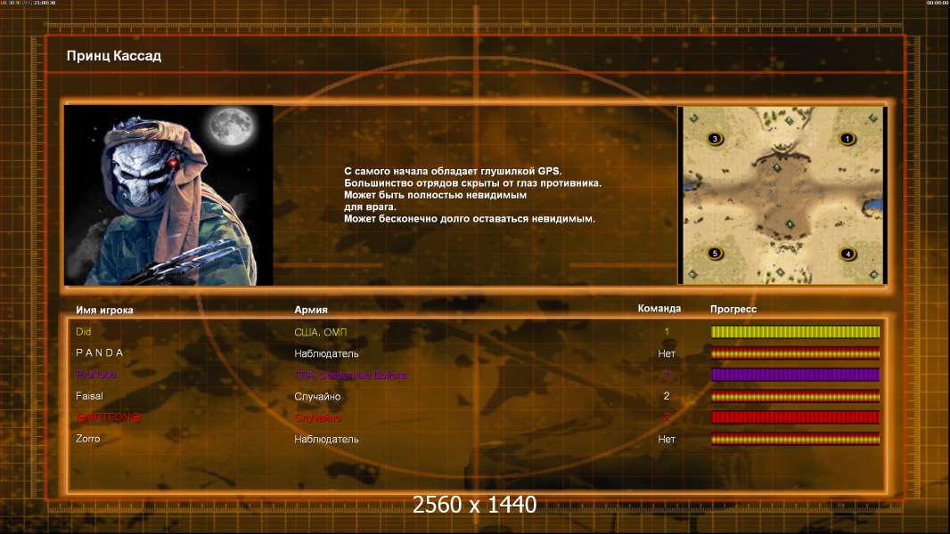Click team number 2 in Faisal's row
The width and height of the screenshot is (950, 534).
coord(667,396)
